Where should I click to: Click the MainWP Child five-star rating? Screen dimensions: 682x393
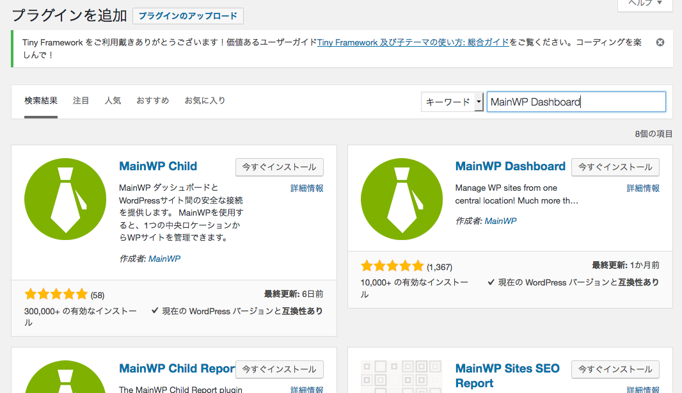point(56,294)
